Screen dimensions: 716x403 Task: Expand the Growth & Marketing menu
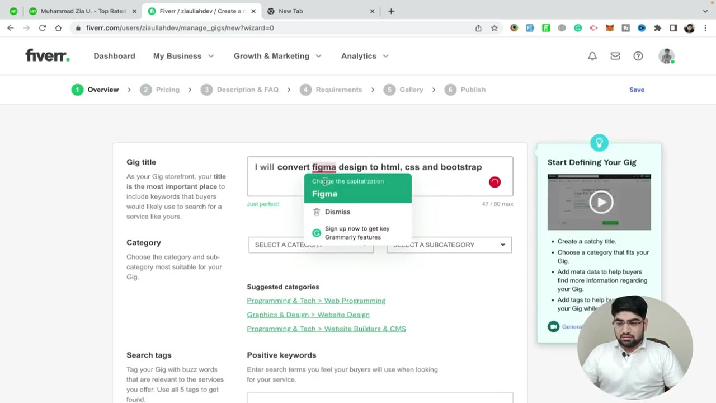click(x=277, y=56)
